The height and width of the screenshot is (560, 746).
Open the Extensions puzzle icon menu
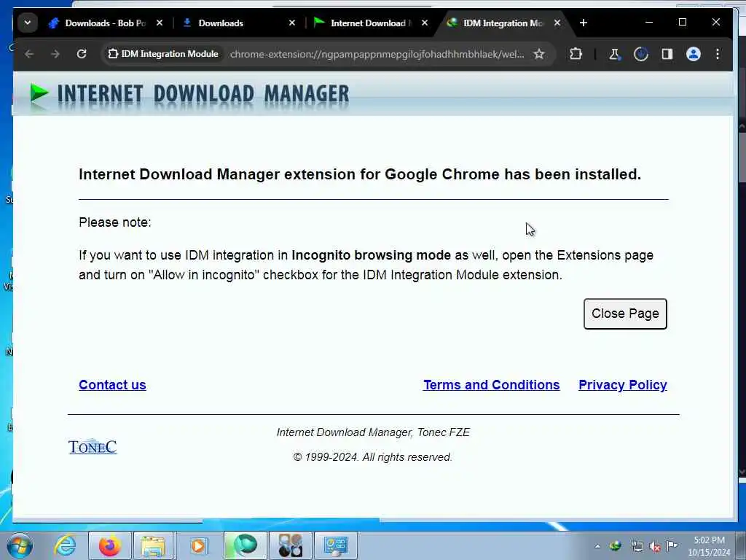(576, 54)
